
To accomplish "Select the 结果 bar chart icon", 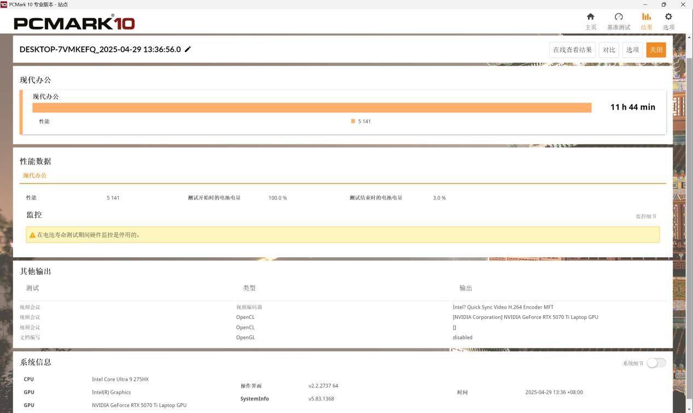I will (x=647, y=16).
